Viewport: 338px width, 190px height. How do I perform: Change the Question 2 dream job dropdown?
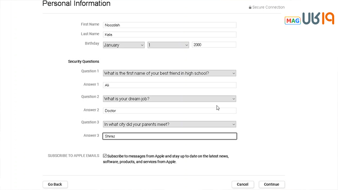(169, 99)
